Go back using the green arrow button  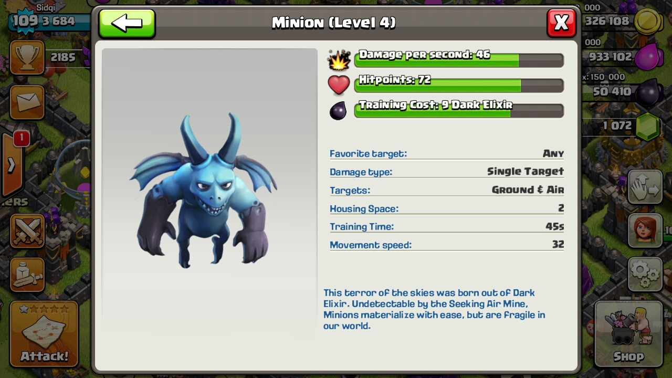(x=127, y=23)
